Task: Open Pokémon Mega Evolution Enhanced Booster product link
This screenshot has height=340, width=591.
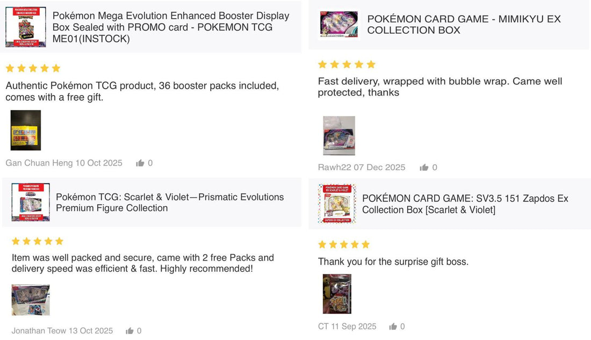Action: [x=171, y=27]
